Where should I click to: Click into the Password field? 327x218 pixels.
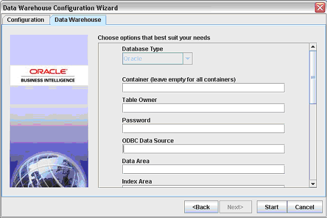[x=203, y=128]
